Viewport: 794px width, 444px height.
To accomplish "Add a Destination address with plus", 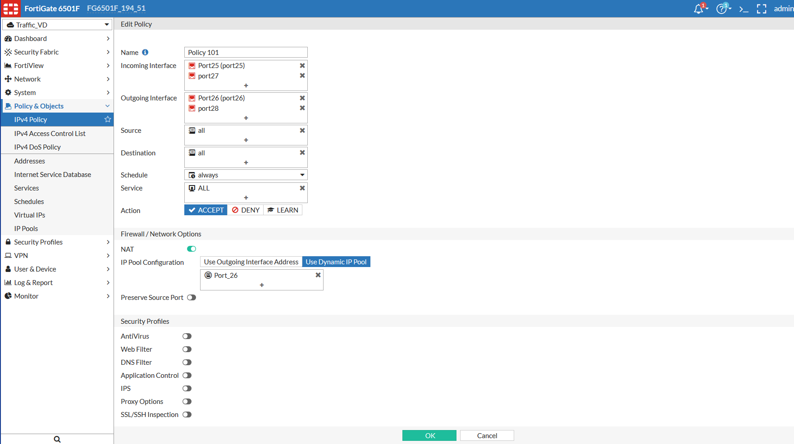I will (x=246, y=163).
